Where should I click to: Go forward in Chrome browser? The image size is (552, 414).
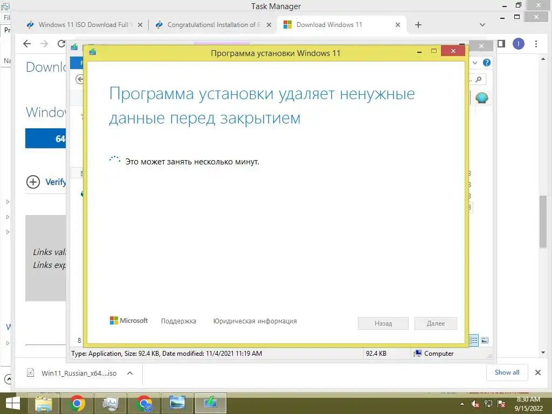(44, 44)
